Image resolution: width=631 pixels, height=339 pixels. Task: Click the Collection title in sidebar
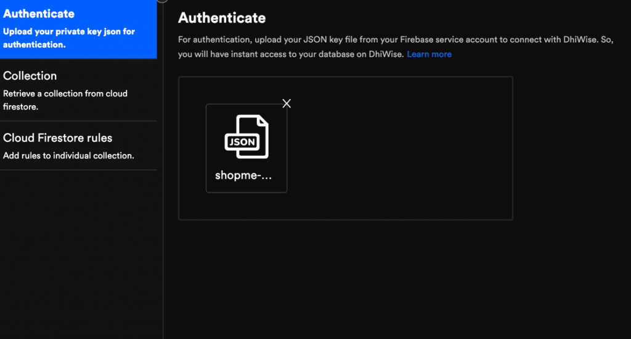(30, 76)
